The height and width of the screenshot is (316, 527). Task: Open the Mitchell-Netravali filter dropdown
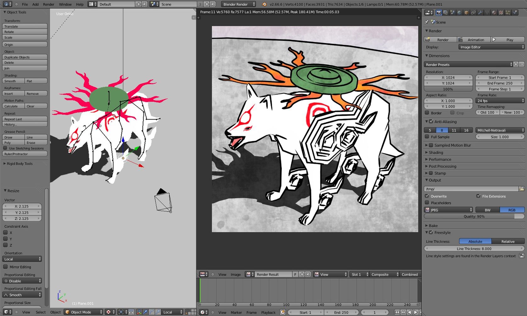point(500,130)
